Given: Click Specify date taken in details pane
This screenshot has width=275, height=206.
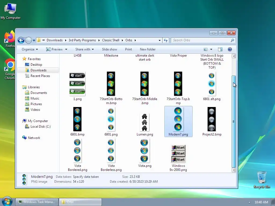Looking at the screenshot, I should 86,177.
